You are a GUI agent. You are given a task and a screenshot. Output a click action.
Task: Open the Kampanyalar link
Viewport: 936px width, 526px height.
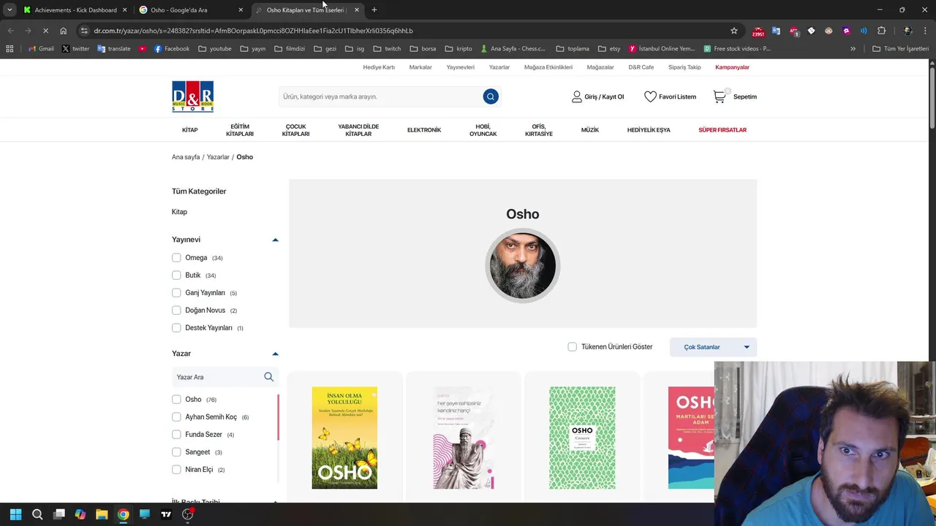732,67
